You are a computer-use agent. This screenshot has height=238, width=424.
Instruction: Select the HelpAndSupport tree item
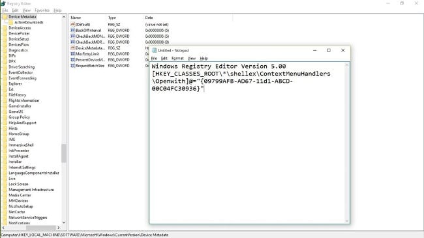22,123
